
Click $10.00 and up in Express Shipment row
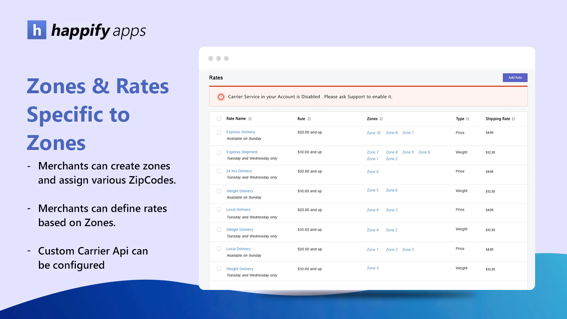pos(310,152)
